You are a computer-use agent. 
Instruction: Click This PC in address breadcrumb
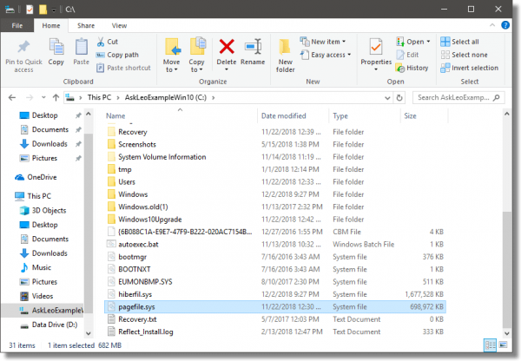coord(99,98)
